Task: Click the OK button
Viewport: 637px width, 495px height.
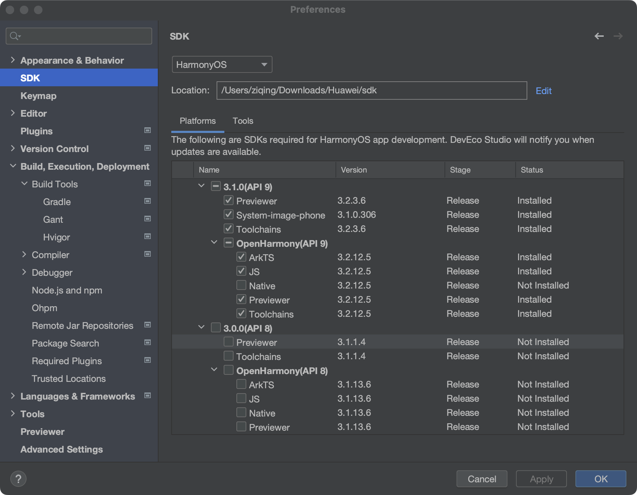Action: tap(601, 479)
